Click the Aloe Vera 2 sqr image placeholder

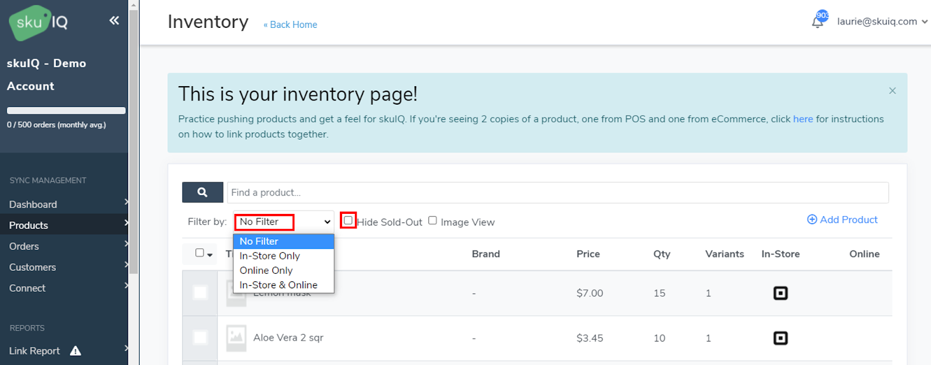pyautogui.click(x=236, y=338)
